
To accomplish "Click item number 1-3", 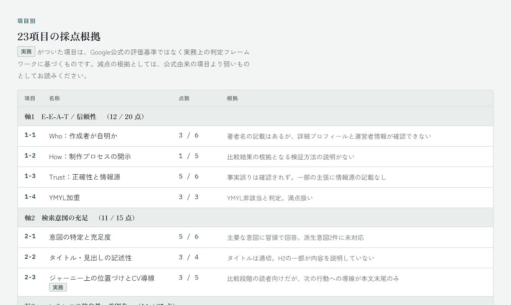I will [x=30, y=176].
